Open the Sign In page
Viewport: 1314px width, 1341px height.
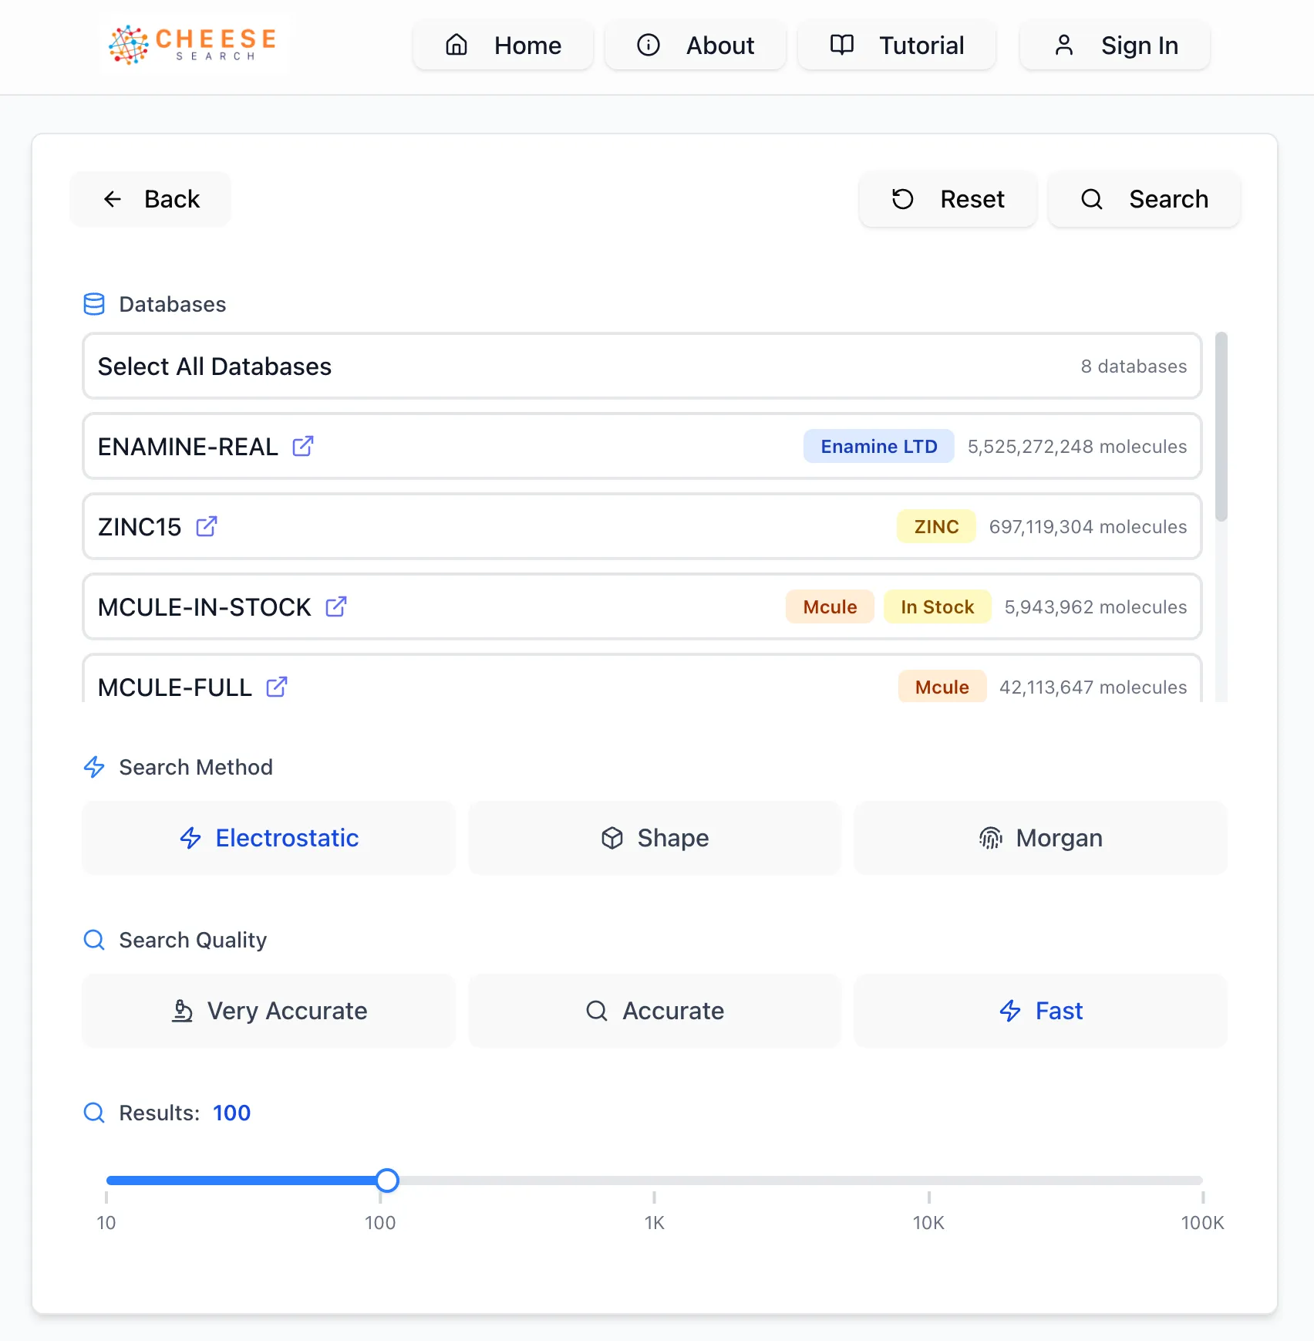[1115, 45]
